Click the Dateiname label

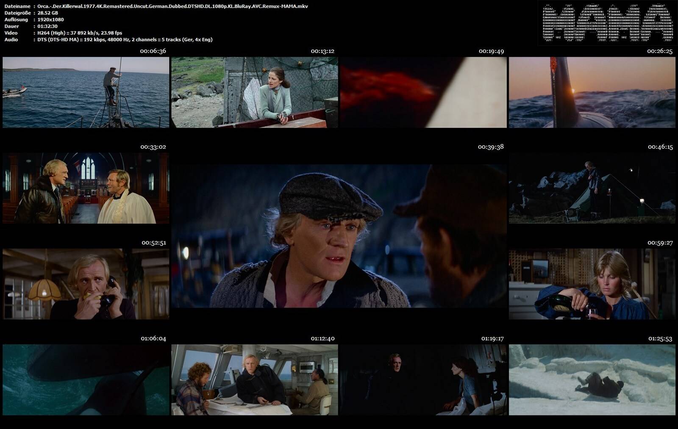point(17,6)
